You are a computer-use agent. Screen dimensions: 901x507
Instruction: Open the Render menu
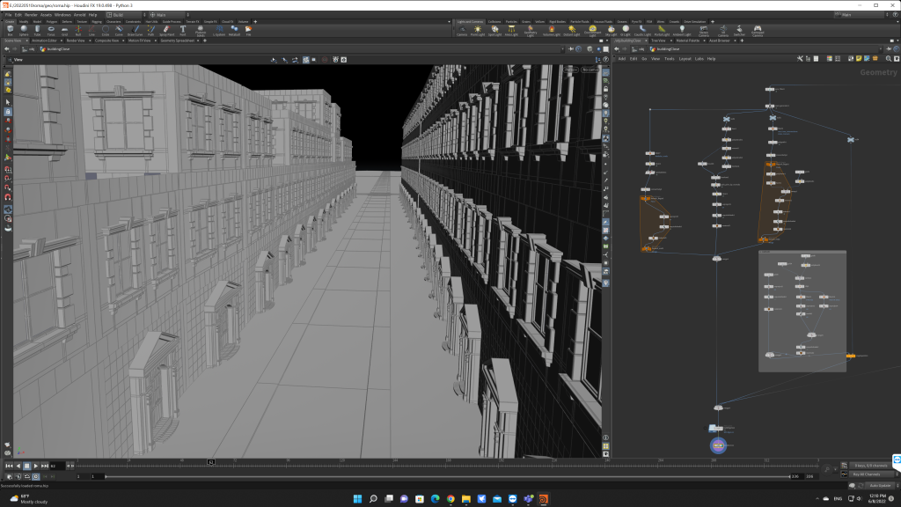point(31,15)
